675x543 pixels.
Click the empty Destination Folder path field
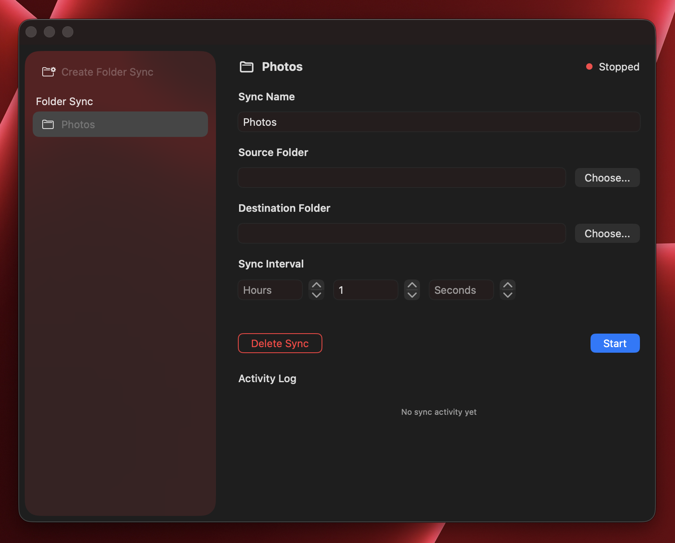[401, 233]
